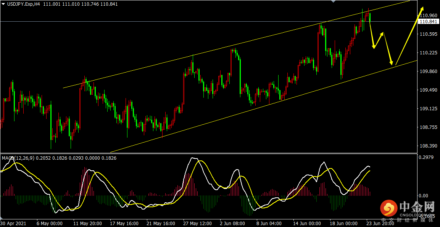This screenshot has height=227, width=440.
Task: Click the triangle arrow beside USDJPY.Exp,H4
Action: click(x=3, y=4)
